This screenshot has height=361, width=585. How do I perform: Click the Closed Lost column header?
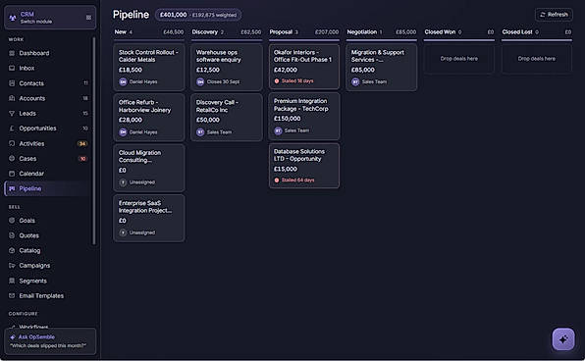[537, 32]
